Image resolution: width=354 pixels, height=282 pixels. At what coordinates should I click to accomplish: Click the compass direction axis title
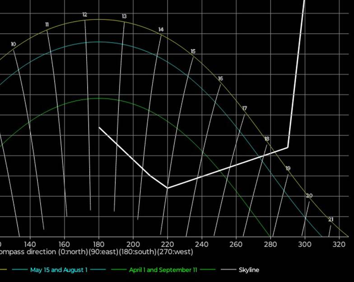pyautogui.click(x=97, y=252)
